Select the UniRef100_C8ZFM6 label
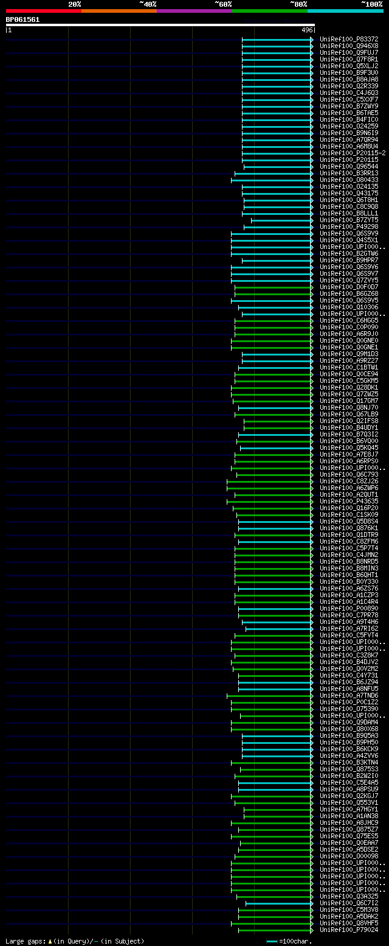 click(x=349, y=542)
